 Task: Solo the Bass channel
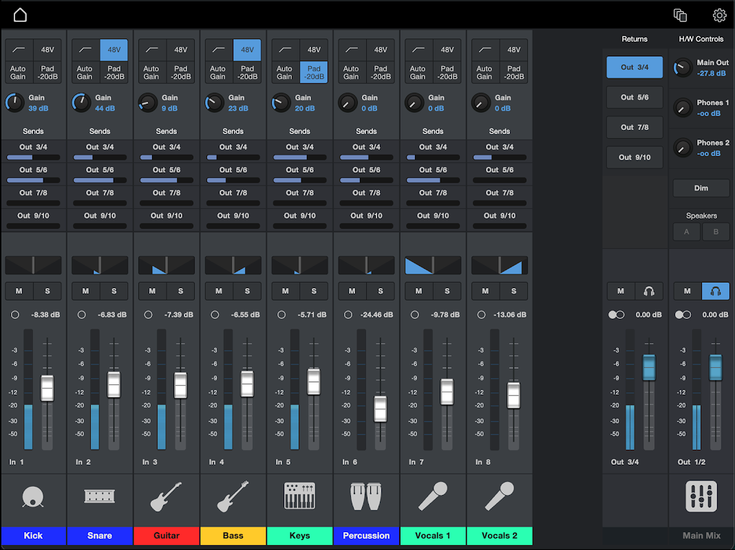(x=247, y=291)
